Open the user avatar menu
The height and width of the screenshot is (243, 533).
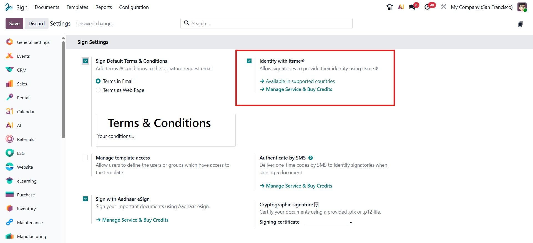click(522, 7)
